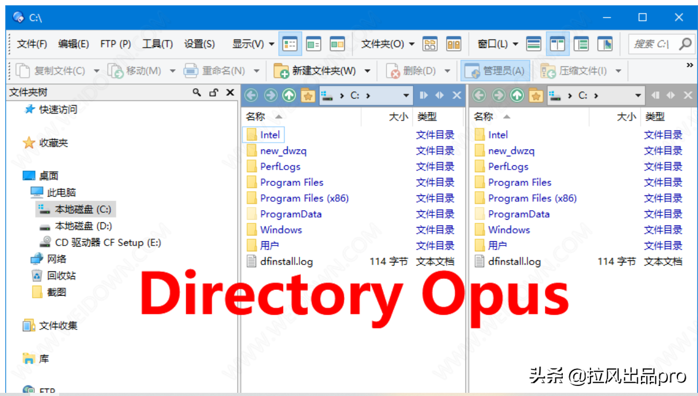Open the arrow next to 移动(M)
The image size is (698, 396).
coord(172,70)
